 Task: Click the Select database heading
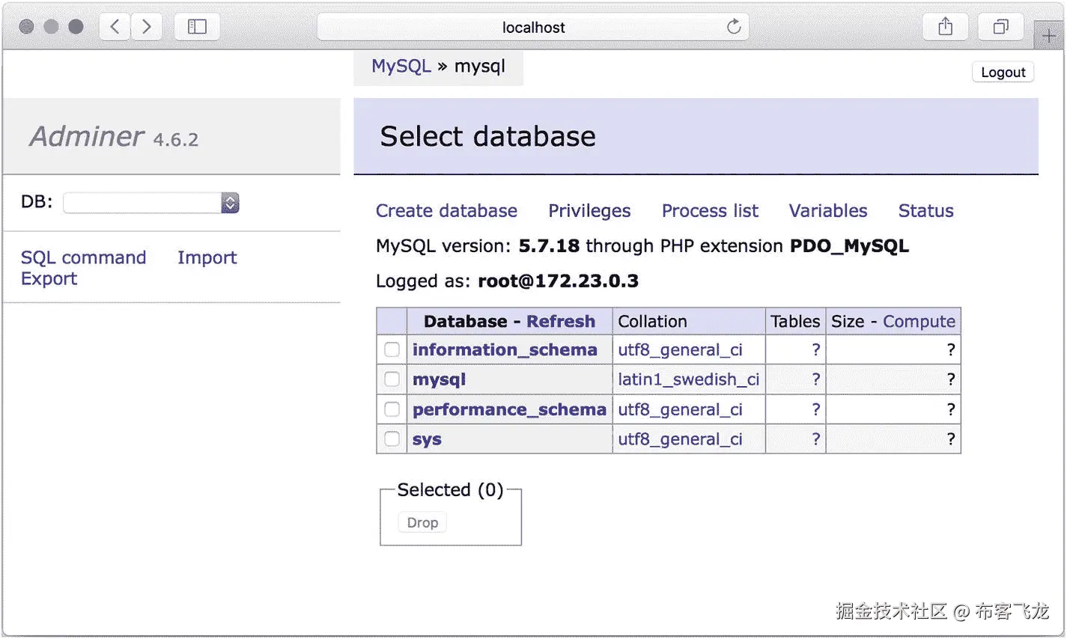(487, 136)
